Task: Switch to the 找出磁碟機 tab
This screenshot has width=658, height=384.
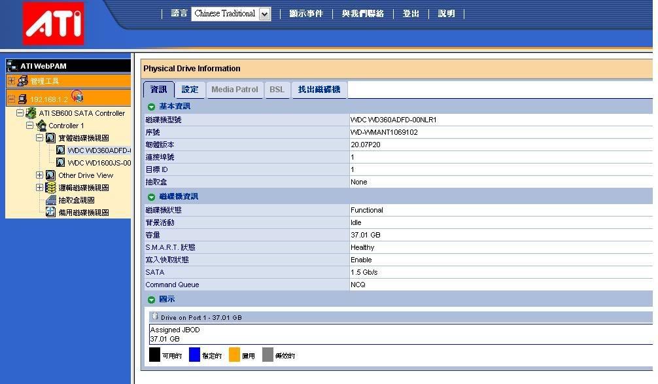Action: click(319, 90)
